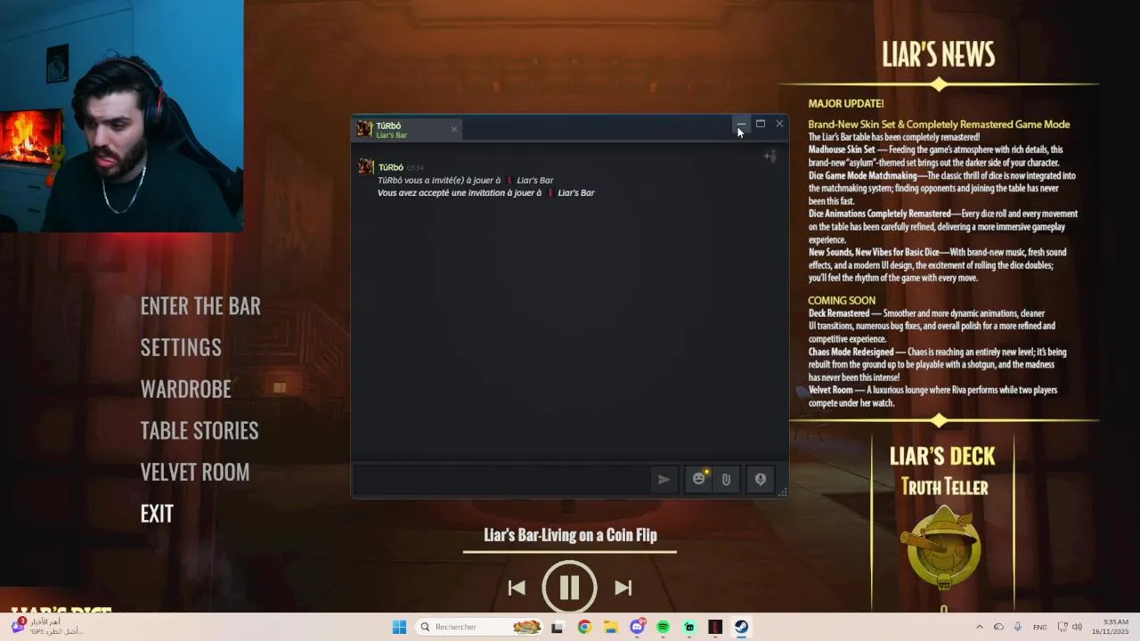Viewport: 1140px width, 641px height.
Task: Click the microphone tray icon
Action: tap(1017, 627)
